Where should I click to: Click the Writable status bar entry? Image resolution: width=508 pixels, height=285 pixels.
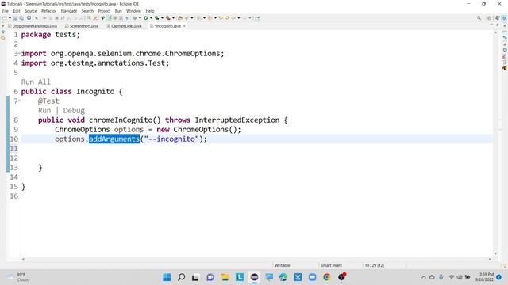click(283, 265)
